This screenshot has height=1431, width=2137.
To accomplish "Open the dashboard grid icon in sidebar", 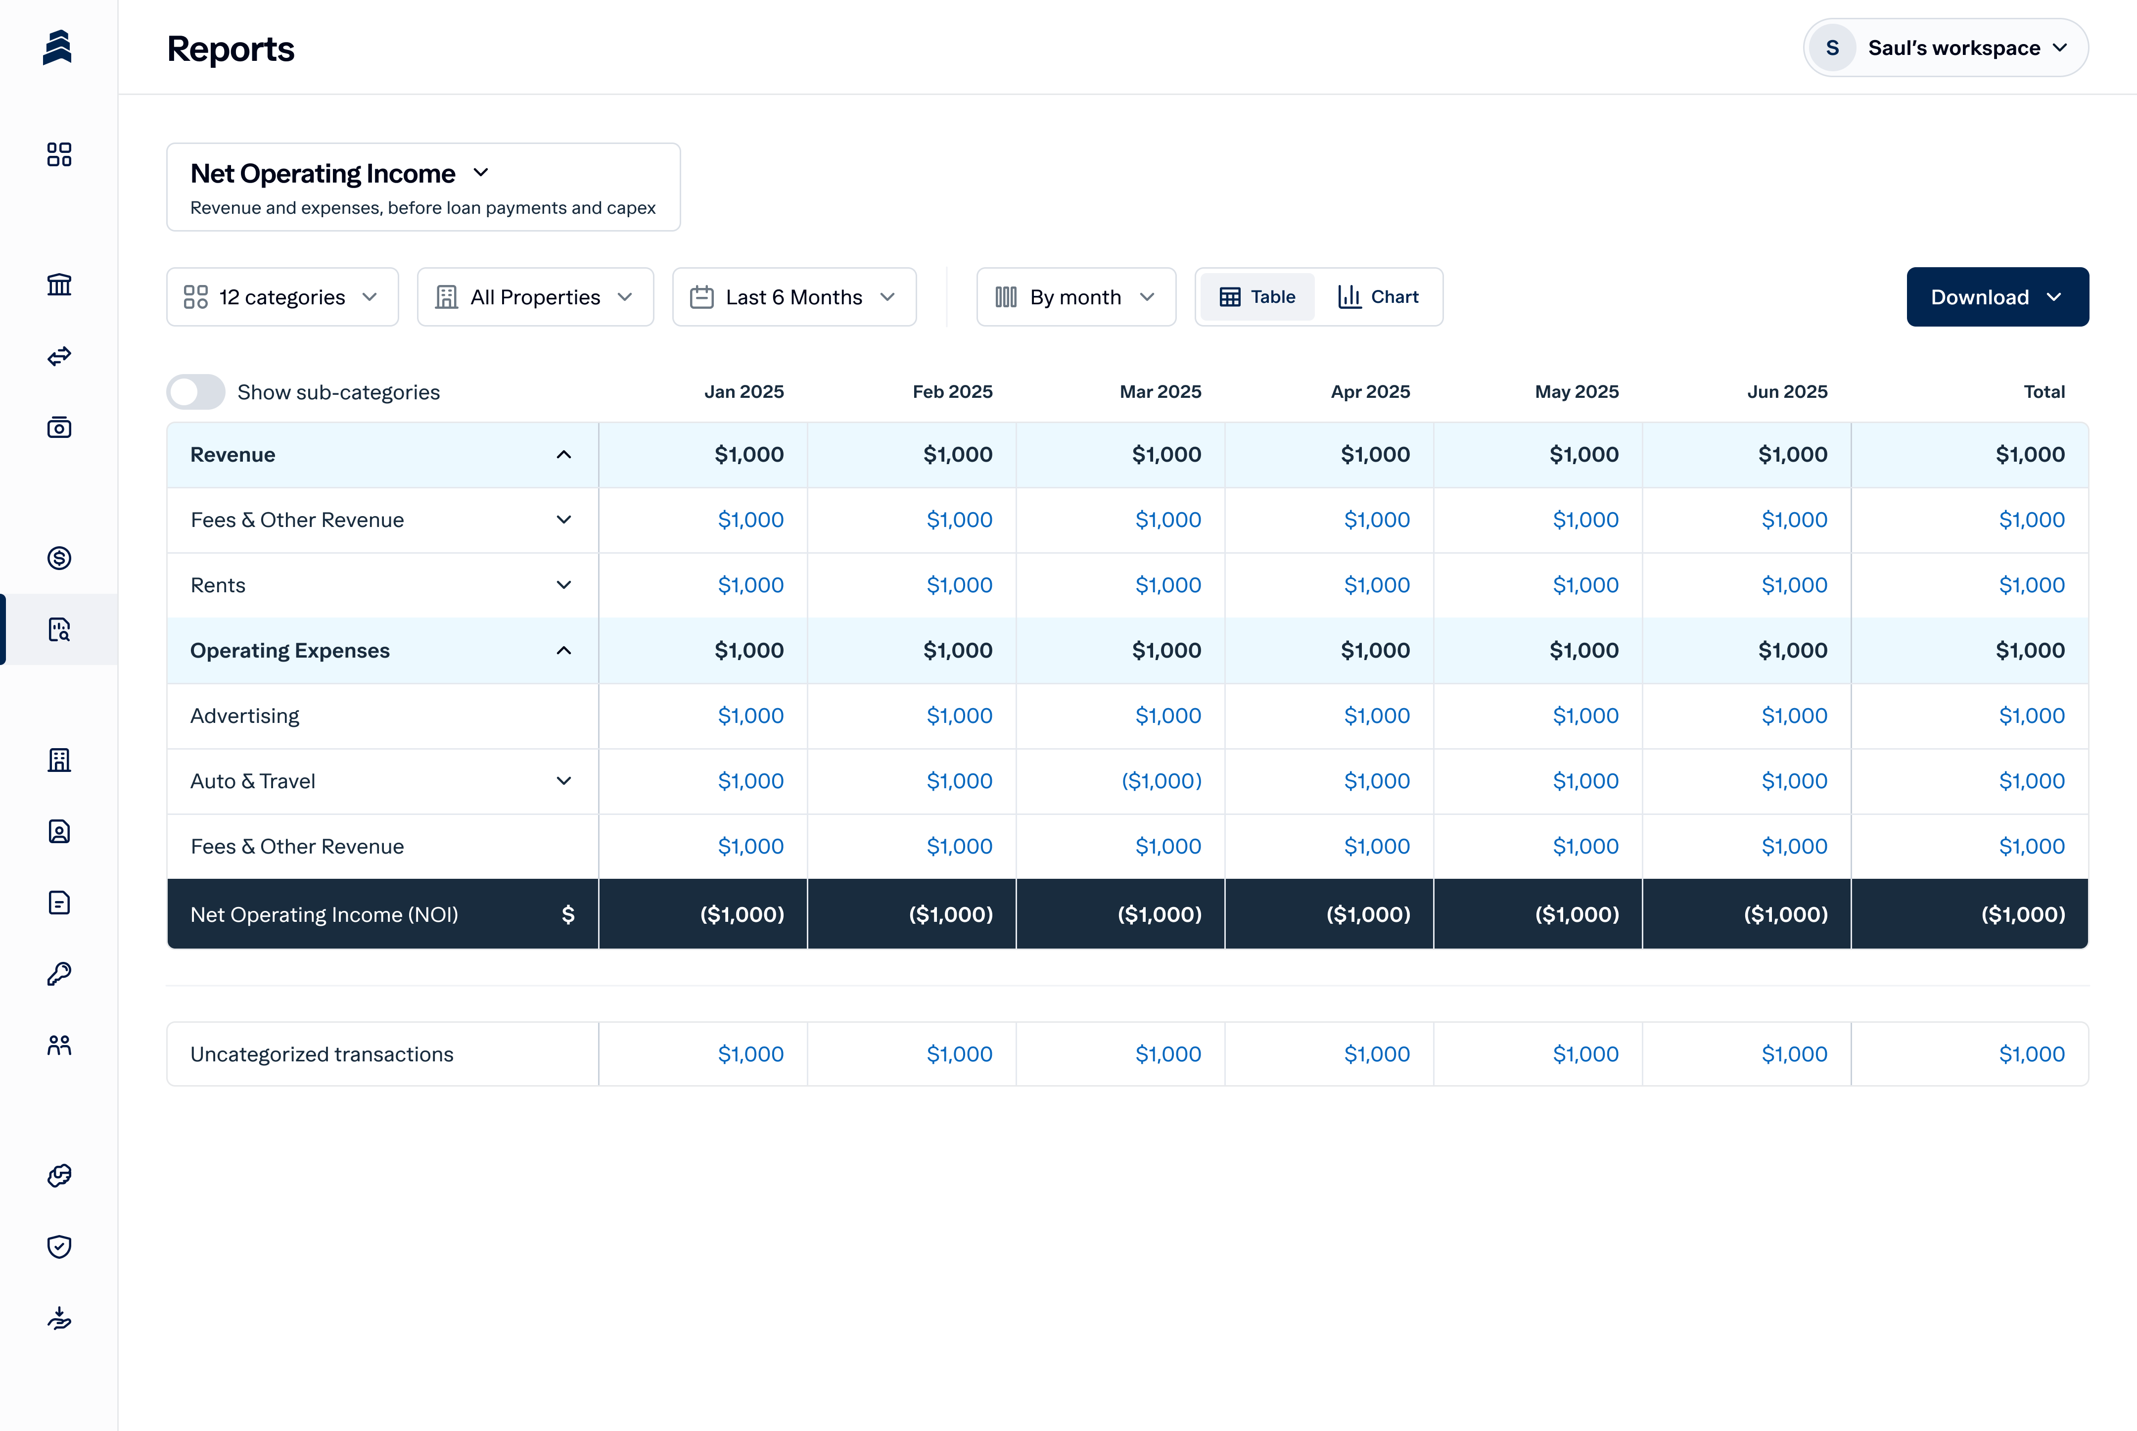I will click(59, 154).
